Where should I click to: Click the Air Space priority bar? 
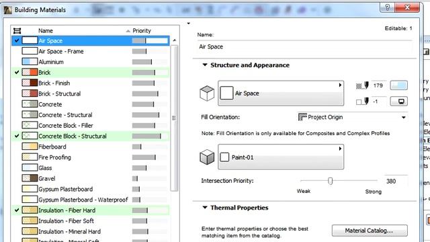(150, 40)
